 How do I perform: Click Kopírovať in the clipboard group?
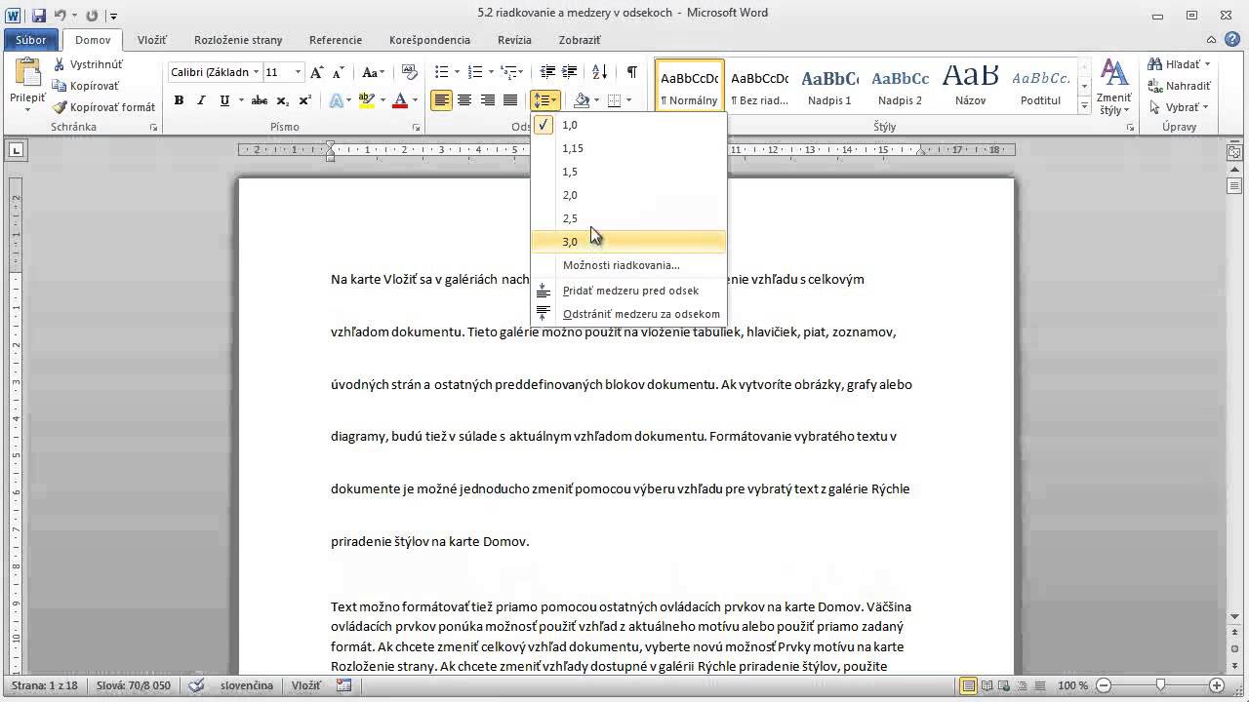pos(86,86)
